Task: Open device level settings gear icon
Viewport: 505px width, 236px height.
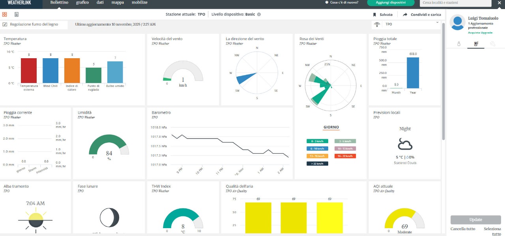Action: click(259, 15)
